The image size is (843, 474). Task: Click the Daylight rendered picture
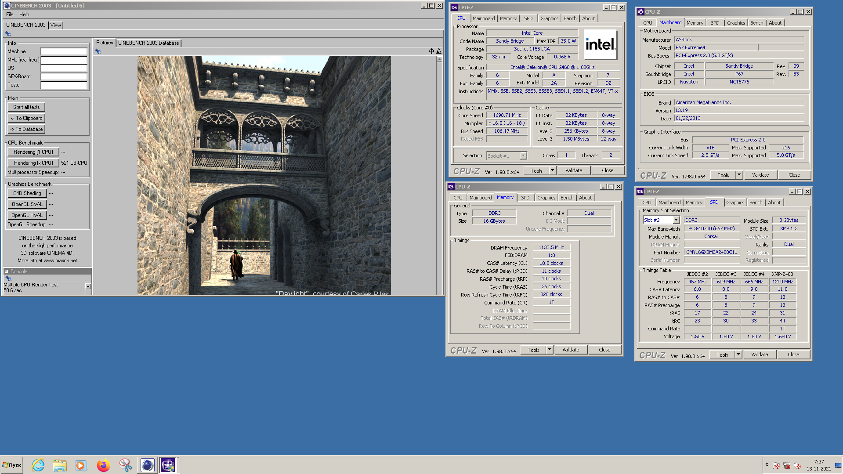(264, 175)
